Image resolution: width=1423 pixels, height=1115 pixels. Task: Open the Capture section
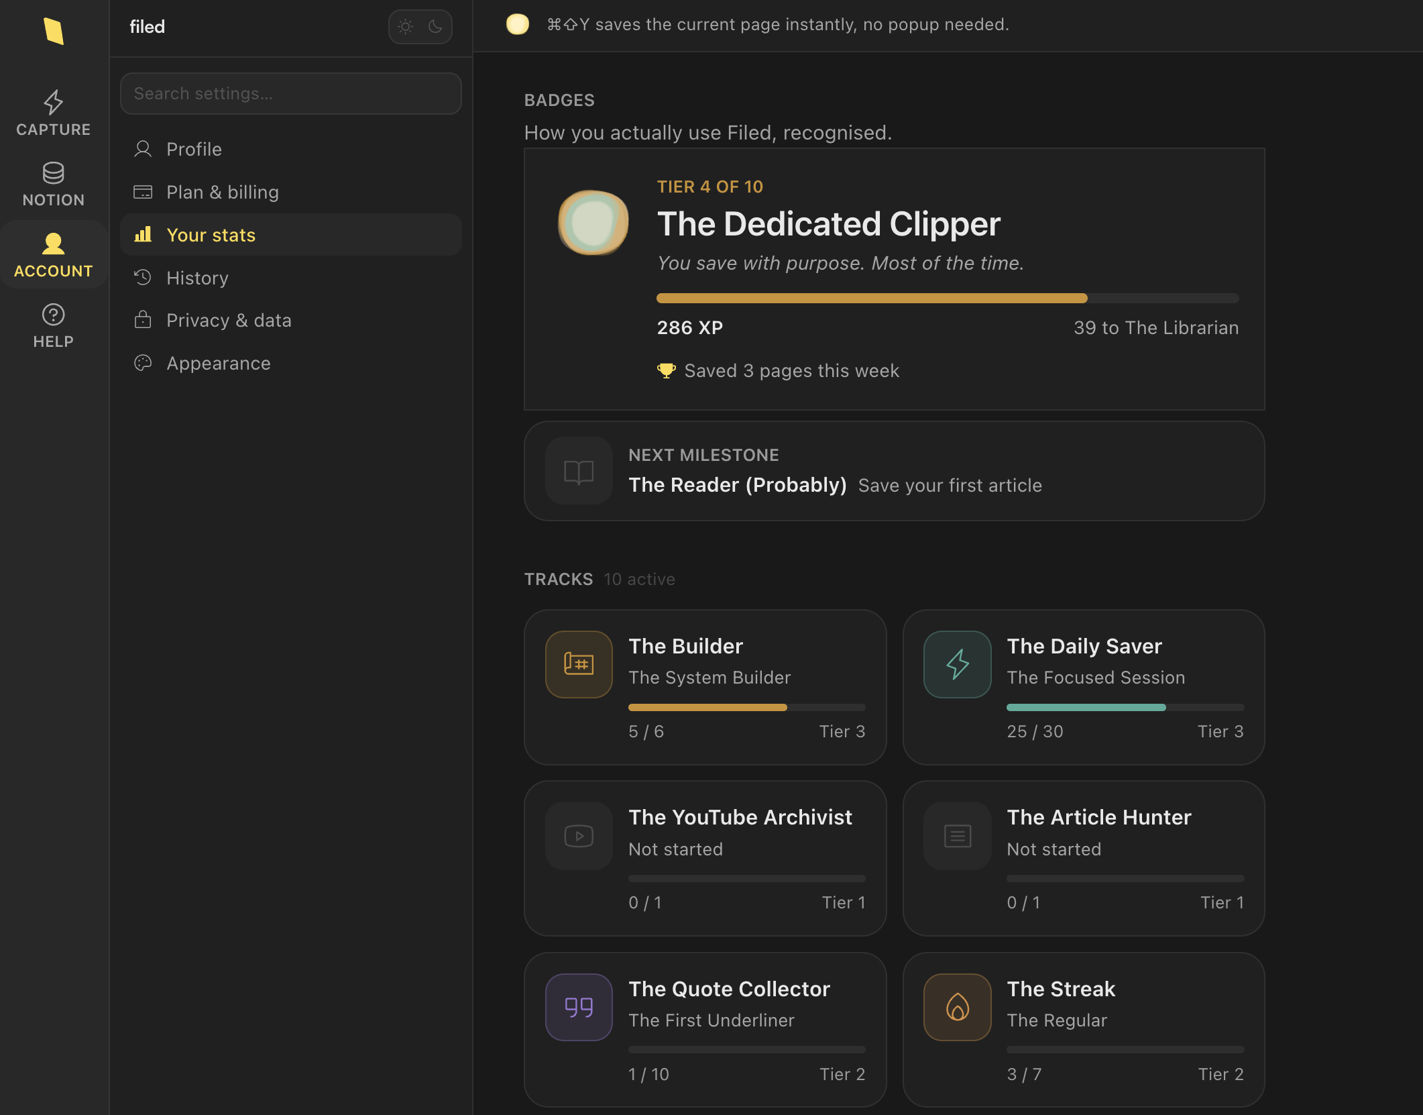click(x=54, y=113)
